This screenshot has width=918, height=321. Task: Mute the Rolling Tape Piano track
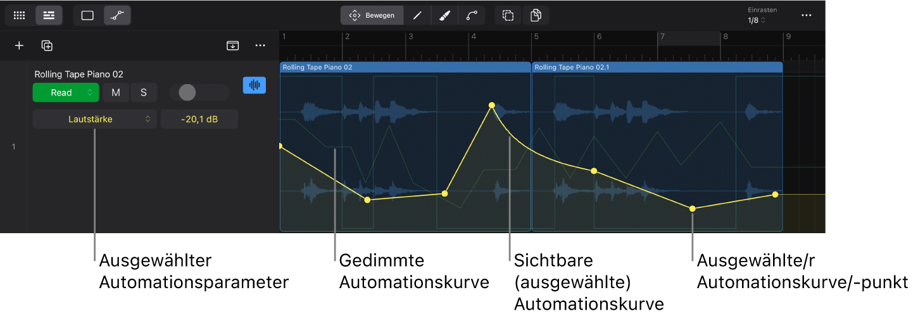(116, 93)
